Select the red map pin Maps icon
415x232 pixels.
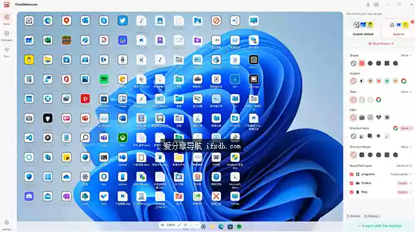click(x=66, y=21)
